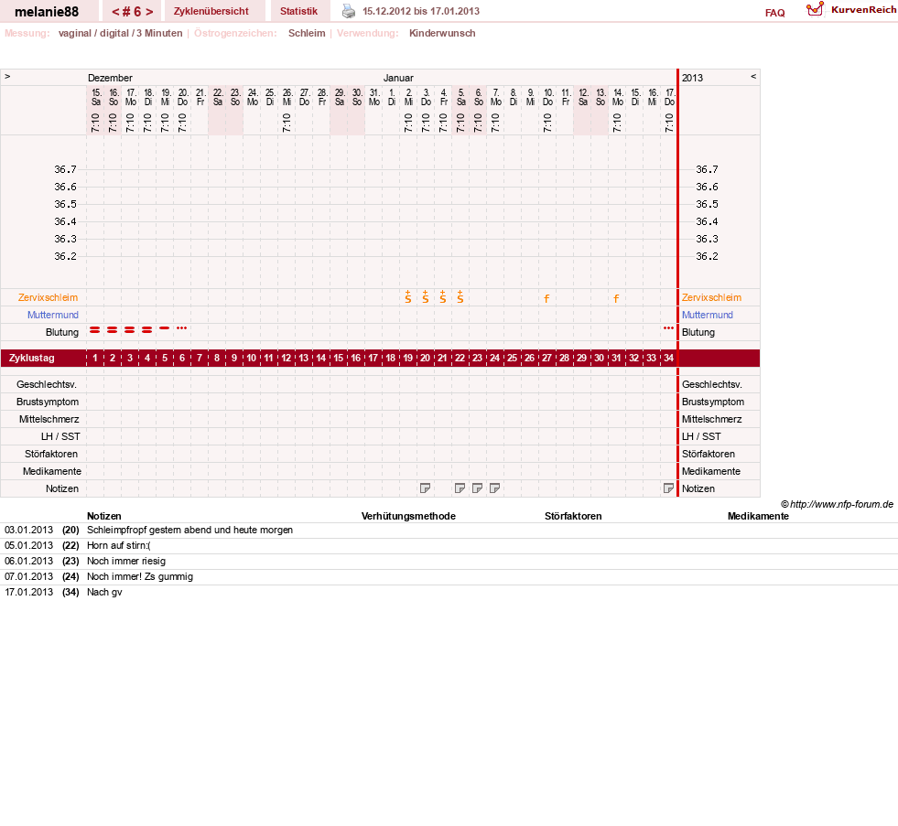Viewport: 898px width, 826px height.
Task: Click the right Zervixschleim label
Action: tap(711, 297)
